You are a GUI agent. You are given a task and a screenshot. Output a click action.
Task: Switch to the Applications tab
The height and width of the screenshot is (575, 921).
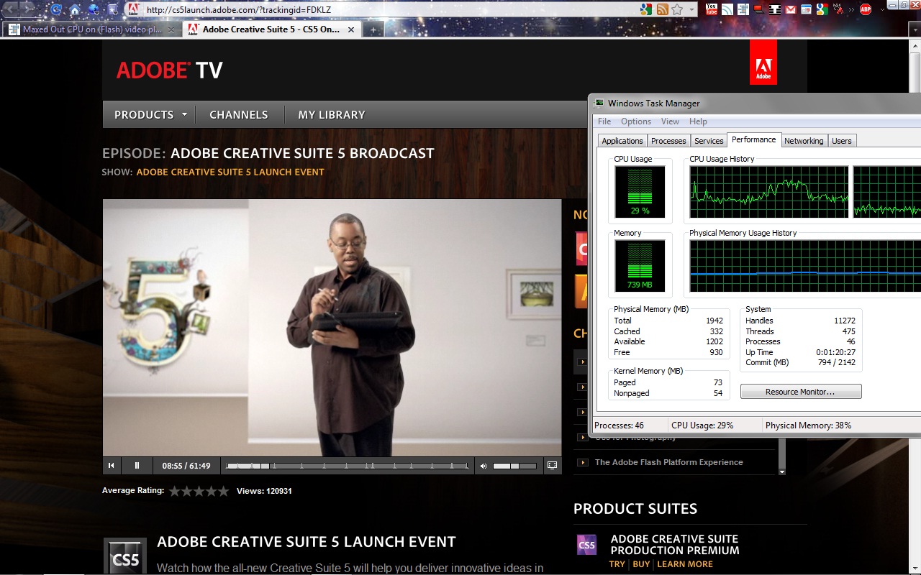point(622,141)
